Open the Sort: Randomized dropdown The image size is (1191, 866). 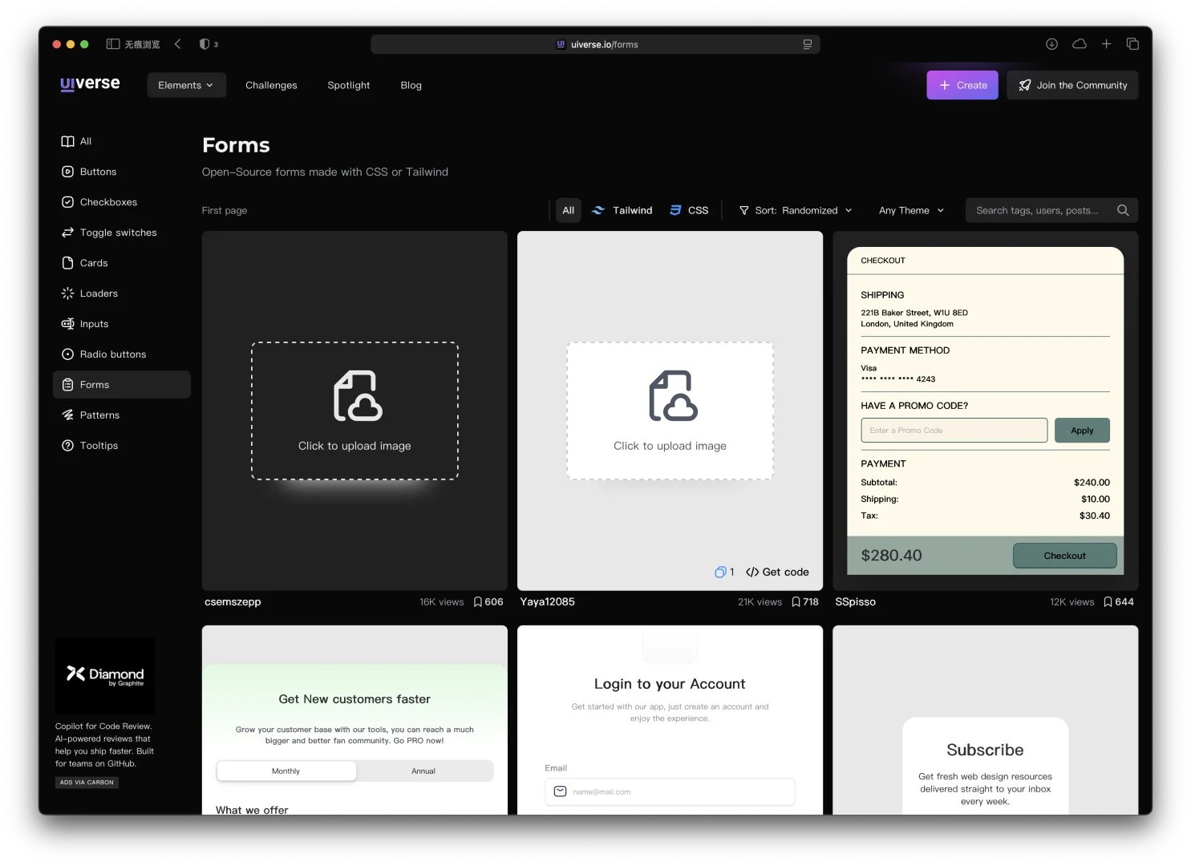click(x=796, y=210)
